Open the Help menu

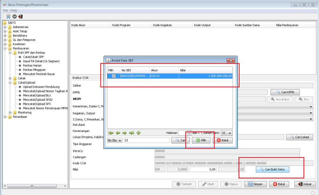[x=13, y=11]
